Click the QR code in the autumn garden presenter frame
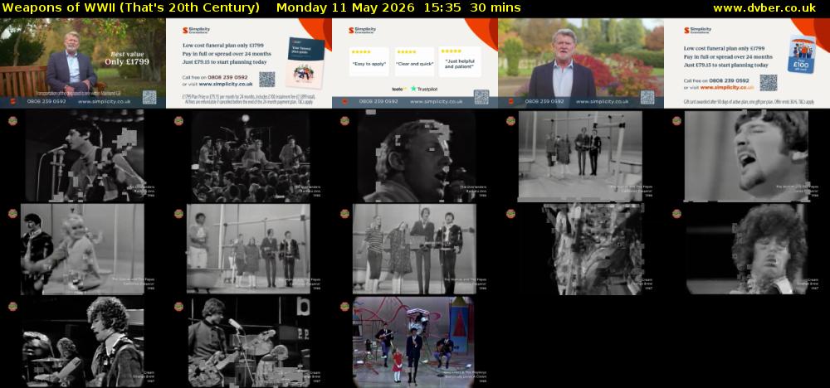 pos(647,97)
